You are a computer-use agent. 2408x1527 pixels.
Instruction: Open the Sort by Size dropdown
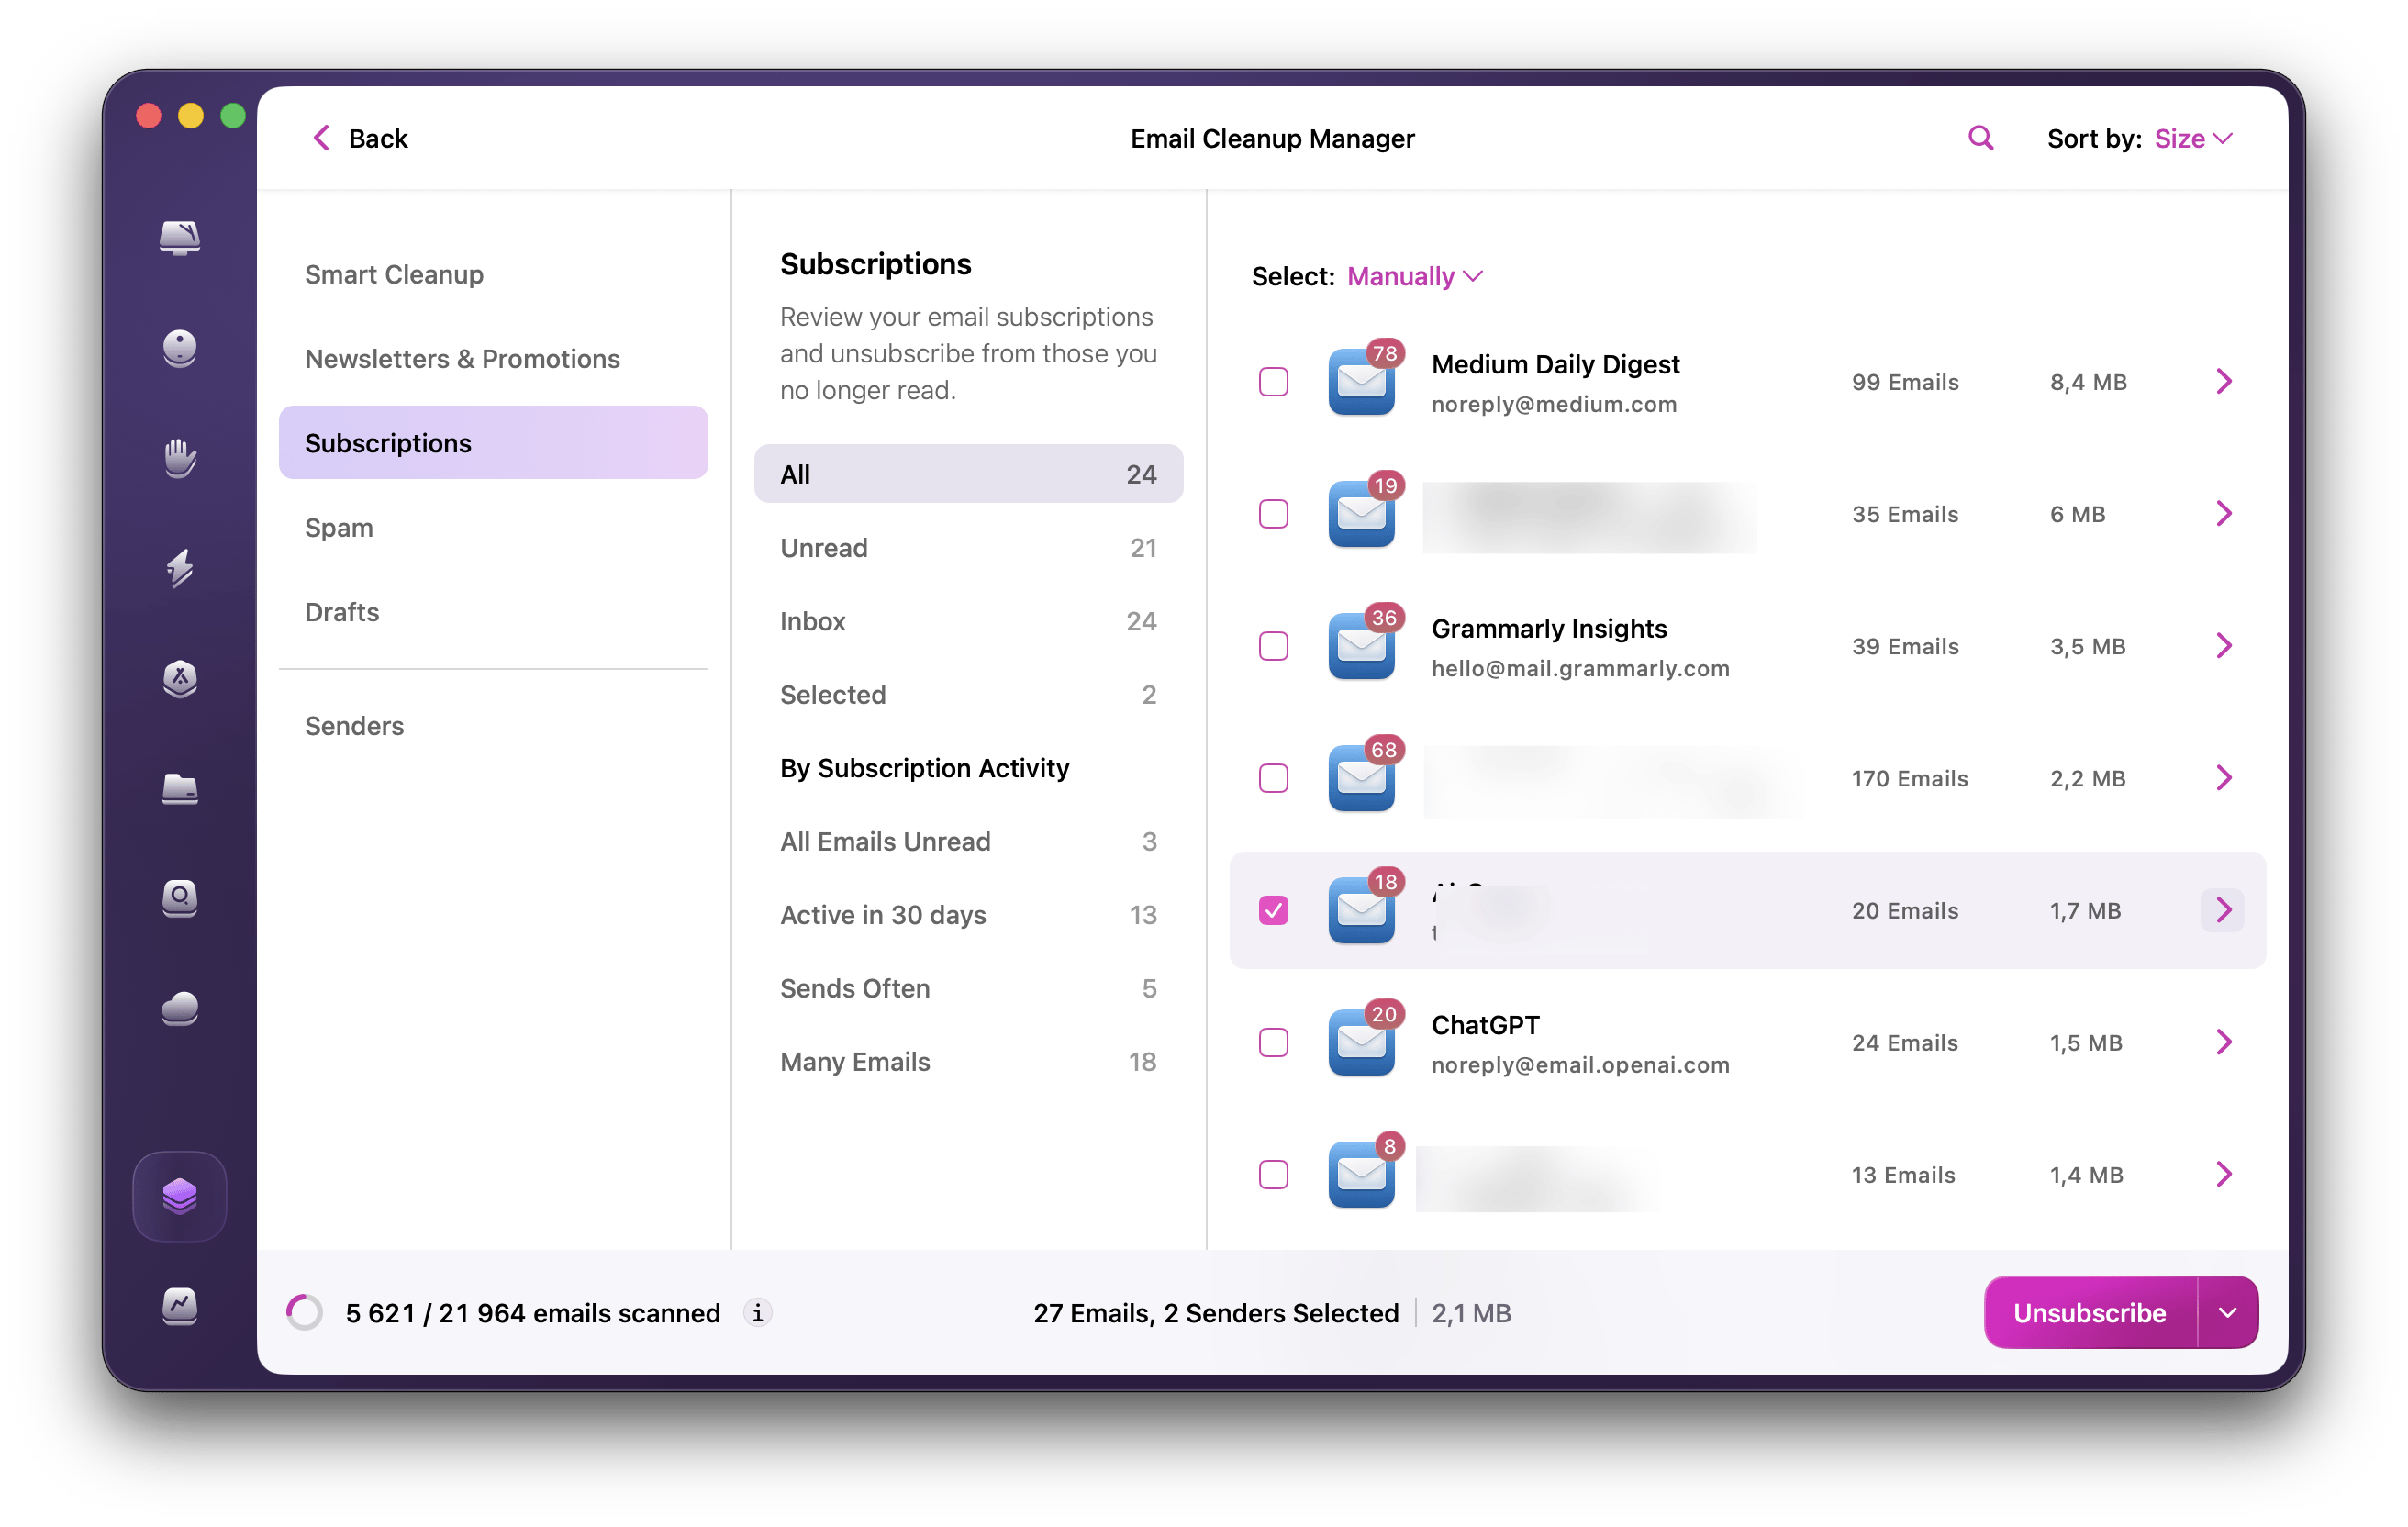coord(2193,138)
